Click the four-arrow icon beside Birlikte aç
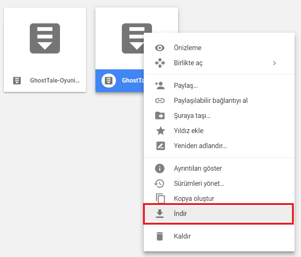 [160, 63]
